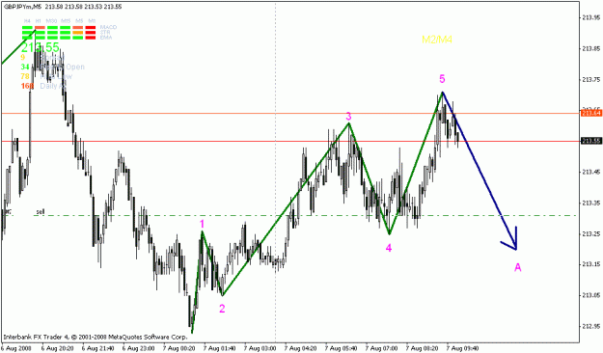Click the red M1 MACD signal bar
603x353 pixels.
[x=91, y=27]
